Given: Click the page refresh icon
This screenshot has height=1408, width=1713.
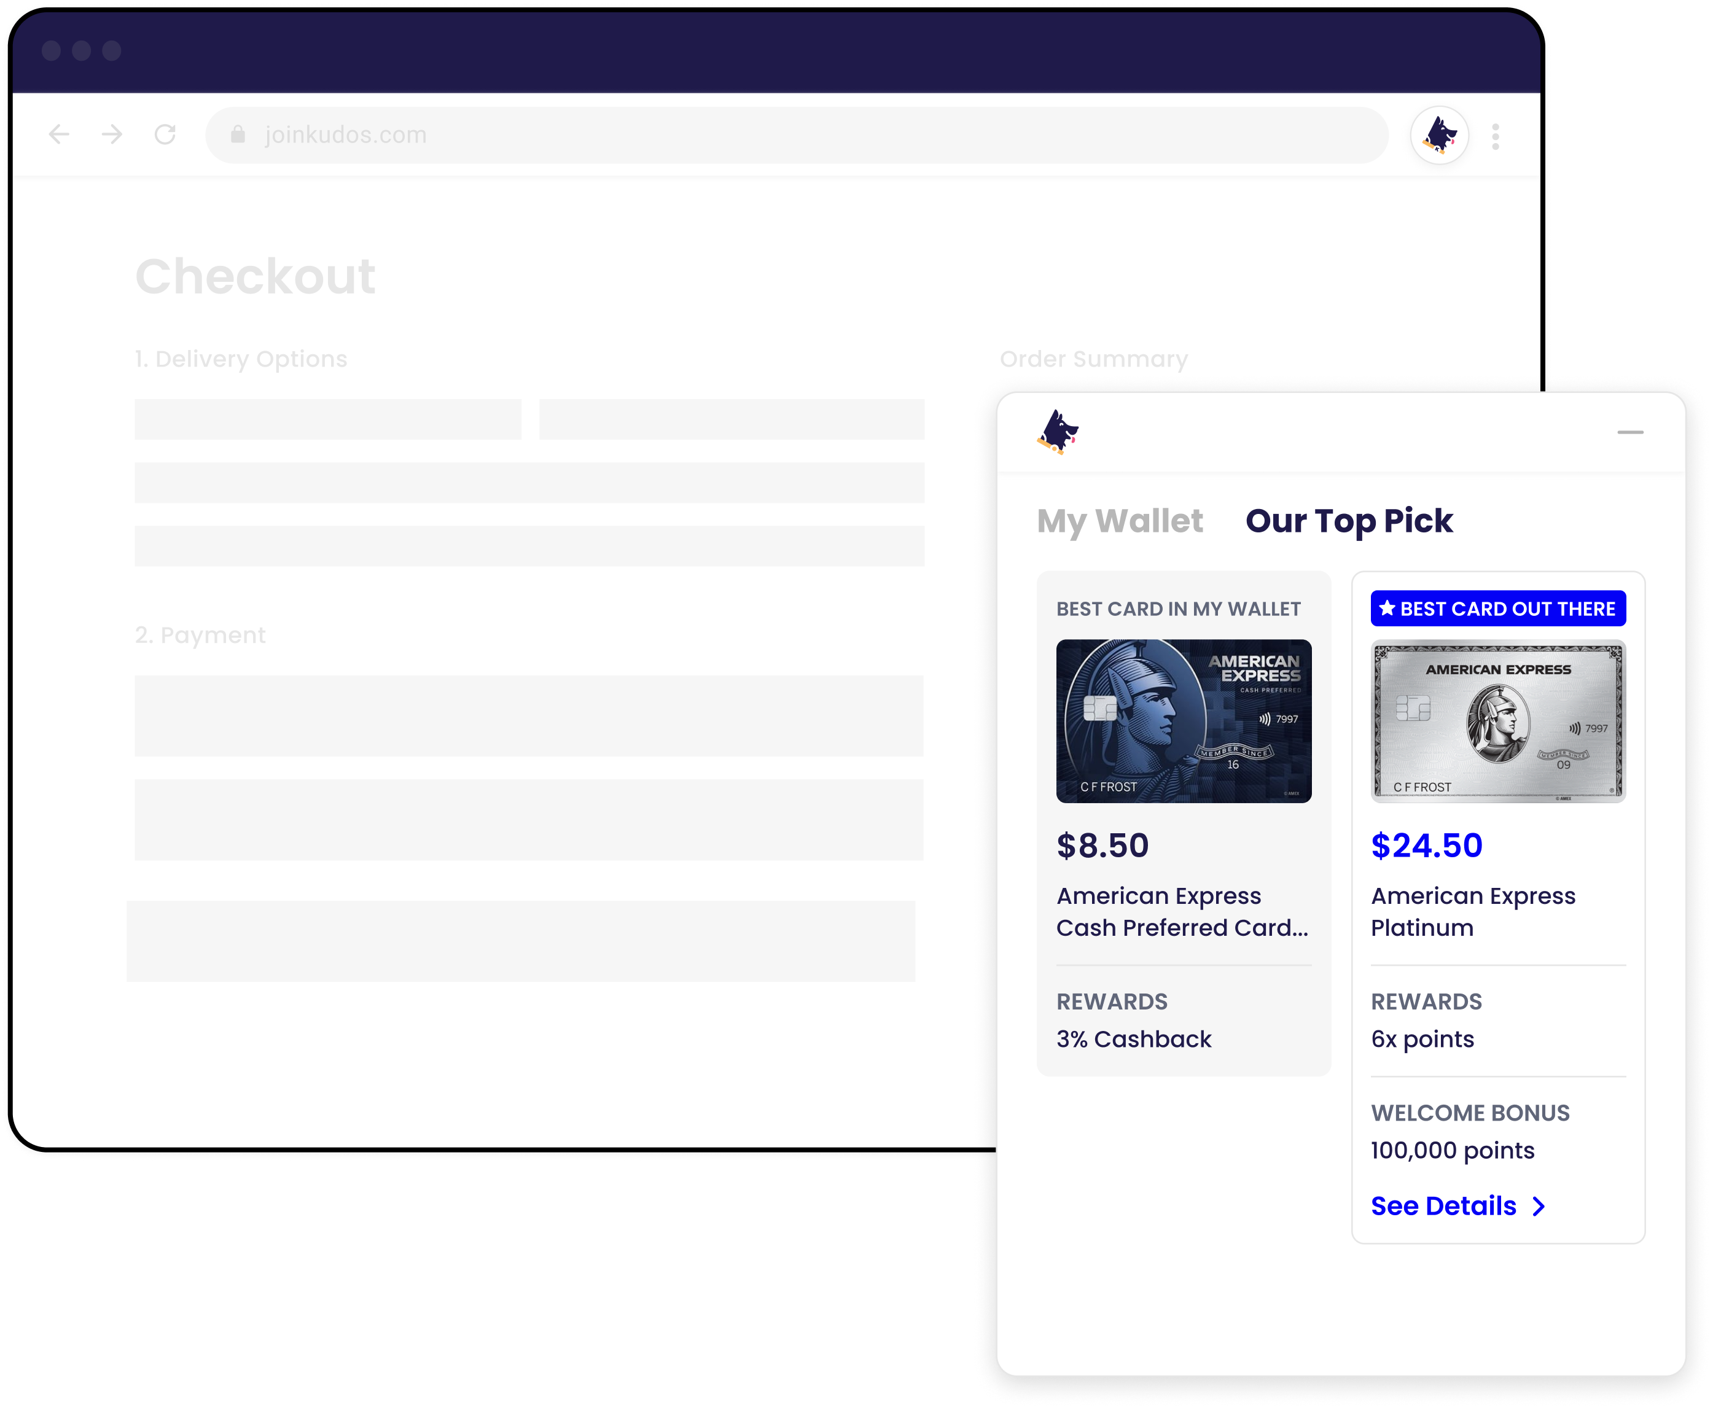Looking at the screenshot, I should pos(165,134).
